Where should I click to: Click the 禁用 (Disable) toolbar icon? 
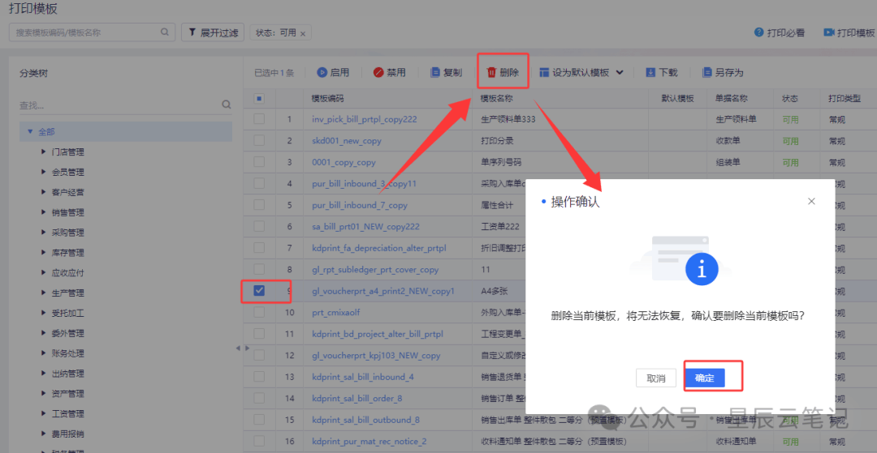point(378,73)
